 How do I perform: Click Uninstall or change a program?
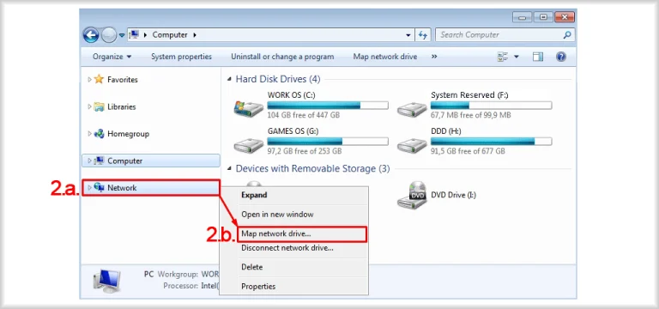pos(282,57)
